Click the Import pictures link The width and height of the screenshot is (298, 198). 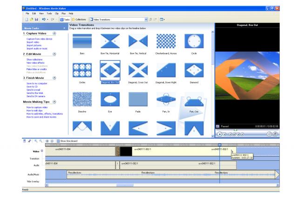tap(34, 46)
